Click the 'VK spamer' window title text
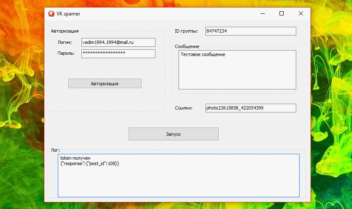Screen dimensions: 352x209 click(x=68, y=14)
